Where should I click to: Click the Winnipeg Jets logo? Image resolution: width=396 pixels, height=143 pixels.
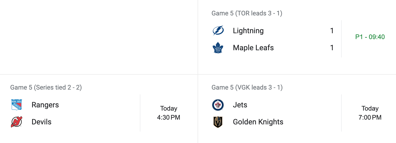click(x=218, y=105)
